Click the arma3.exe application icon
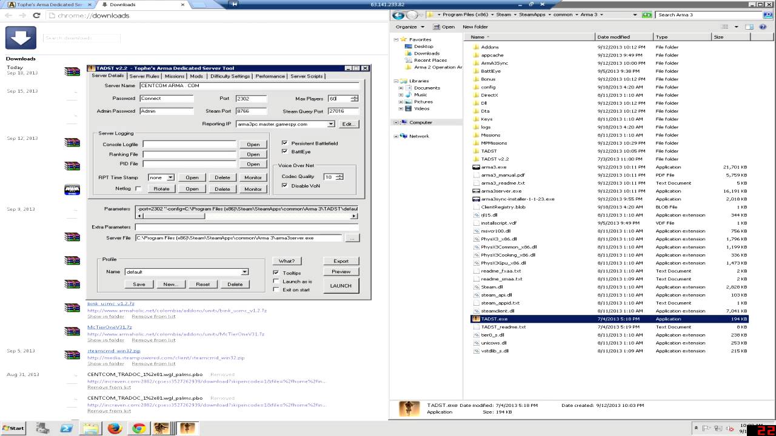 click(x=476, y=167)
